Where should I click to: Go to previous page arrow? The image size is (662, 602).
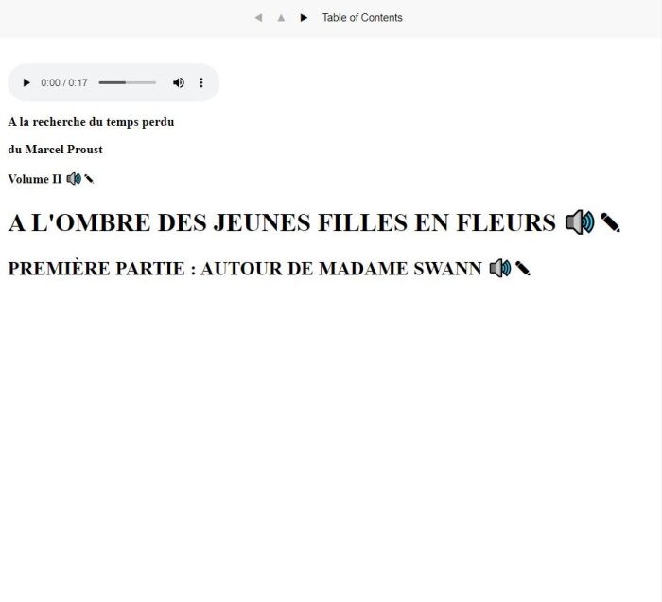258,18
